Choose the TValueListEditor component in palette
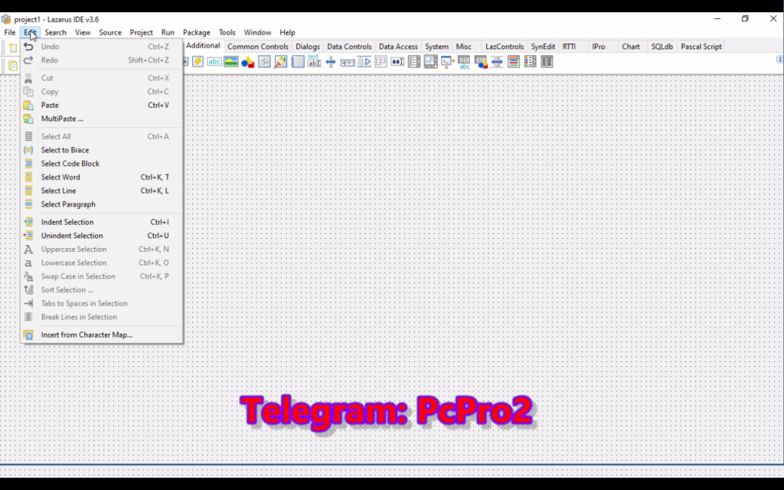The height and width of the screenshot is (490, 784). click(x=547, y=62)
